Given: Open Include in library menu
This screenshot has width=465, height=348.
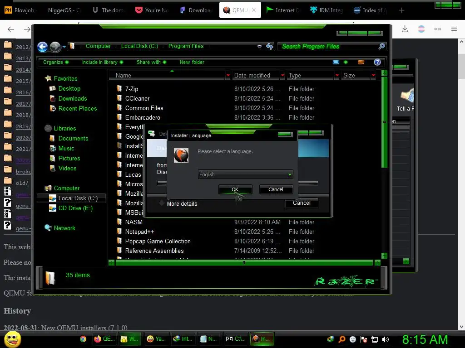Looking at the screenshot, I should (103, 62).
